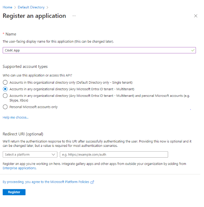
Task: Open Enterprise applications link
Action: click(x=19, y=168)
